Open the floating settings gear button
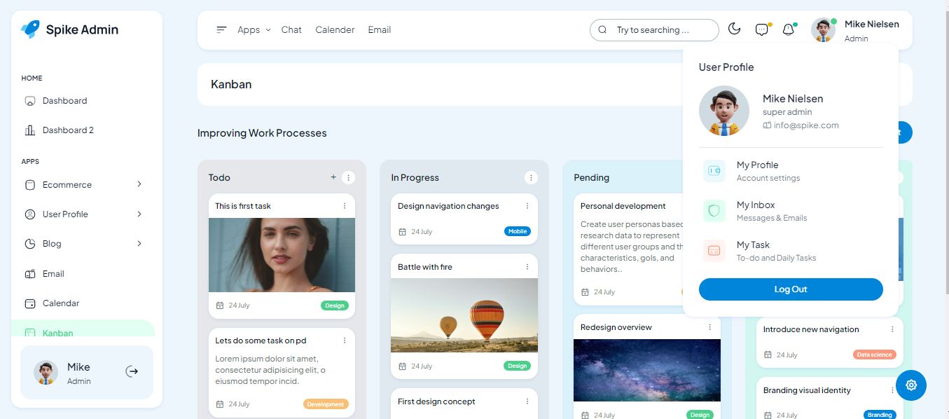The height and width of the screenshot is (419, 949). tap(911, 385)
